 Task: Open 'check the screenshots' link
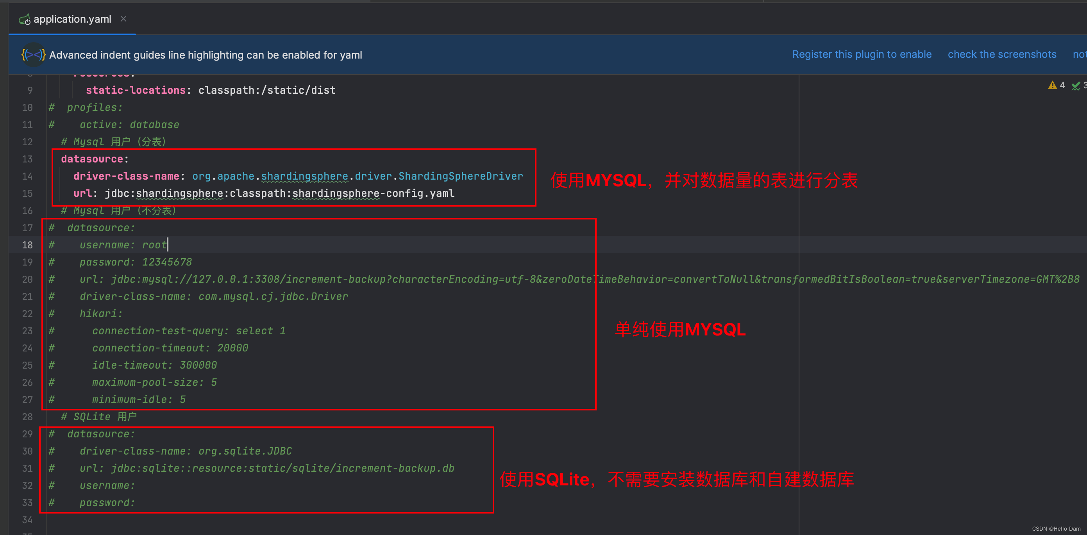[x=1002, y=54]
